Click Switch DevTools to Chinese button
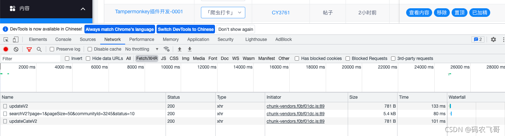The height and width of the screenshot is (136, 505). click(x=186, y=29)
